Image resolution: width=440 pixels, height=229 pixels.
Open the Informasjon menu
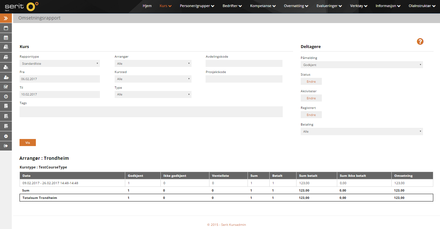click(388, 6)
